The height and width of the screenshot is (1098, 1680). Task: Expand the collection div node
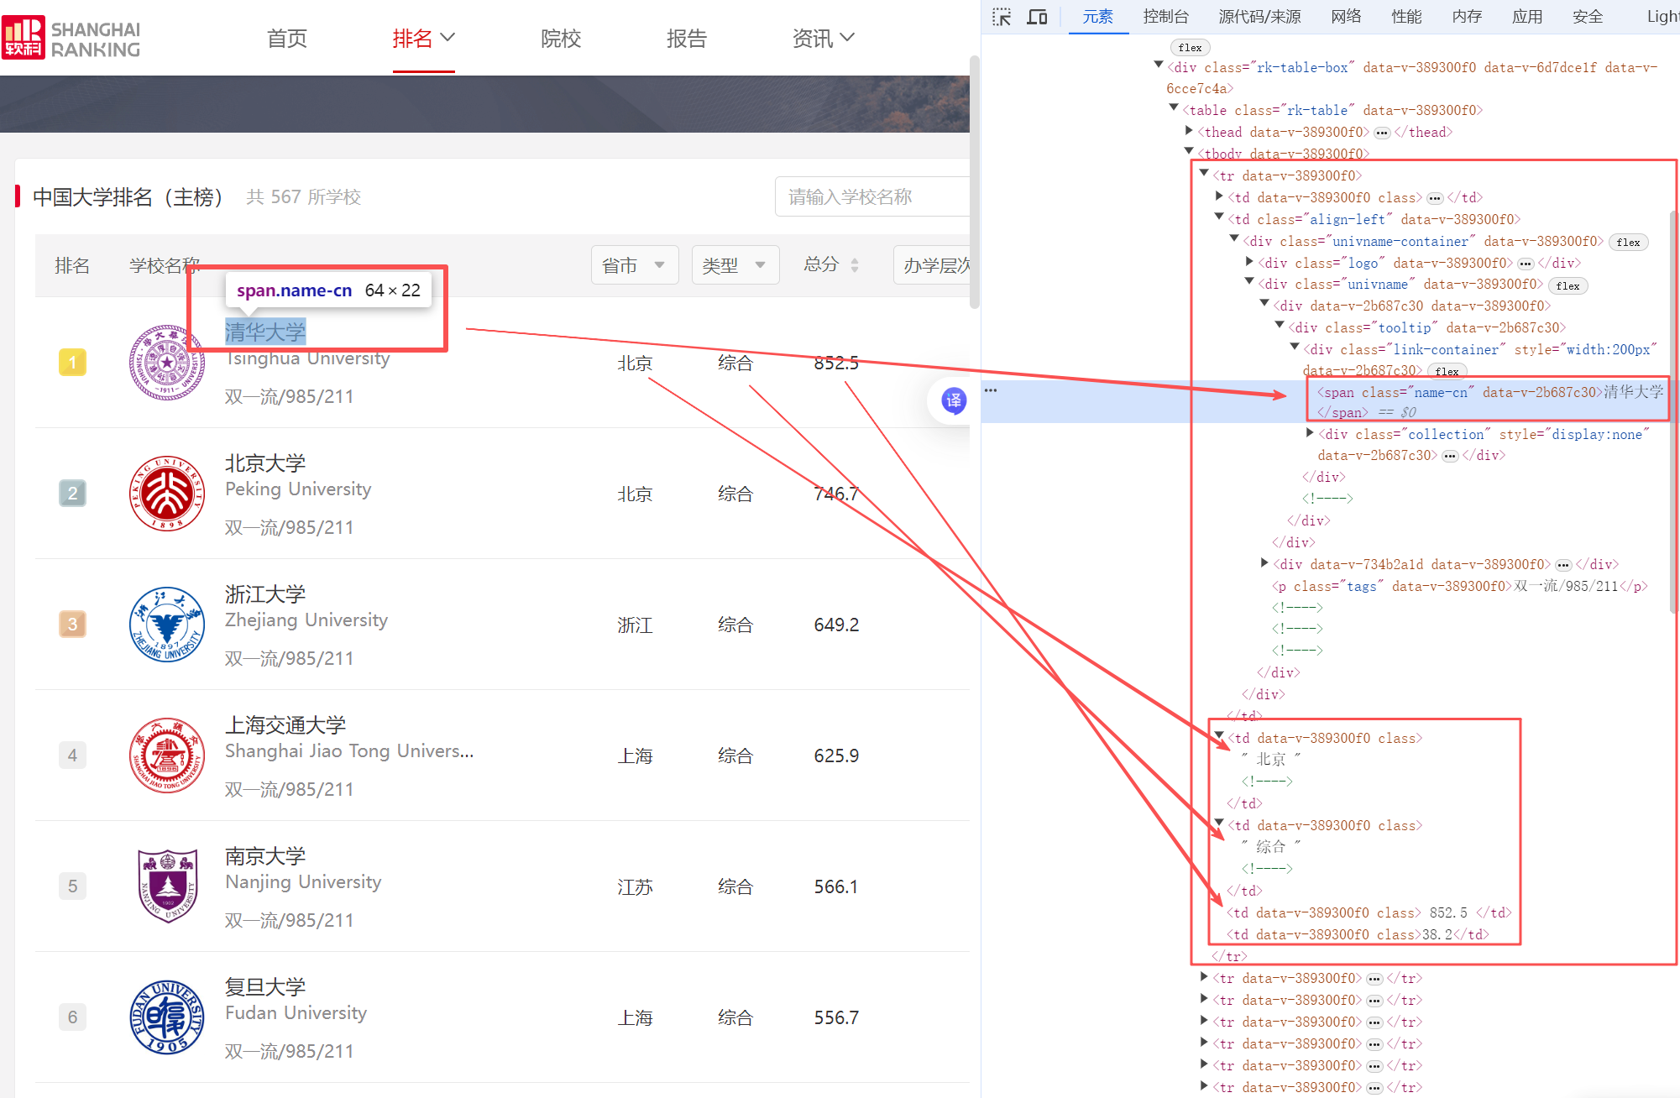1310,433
